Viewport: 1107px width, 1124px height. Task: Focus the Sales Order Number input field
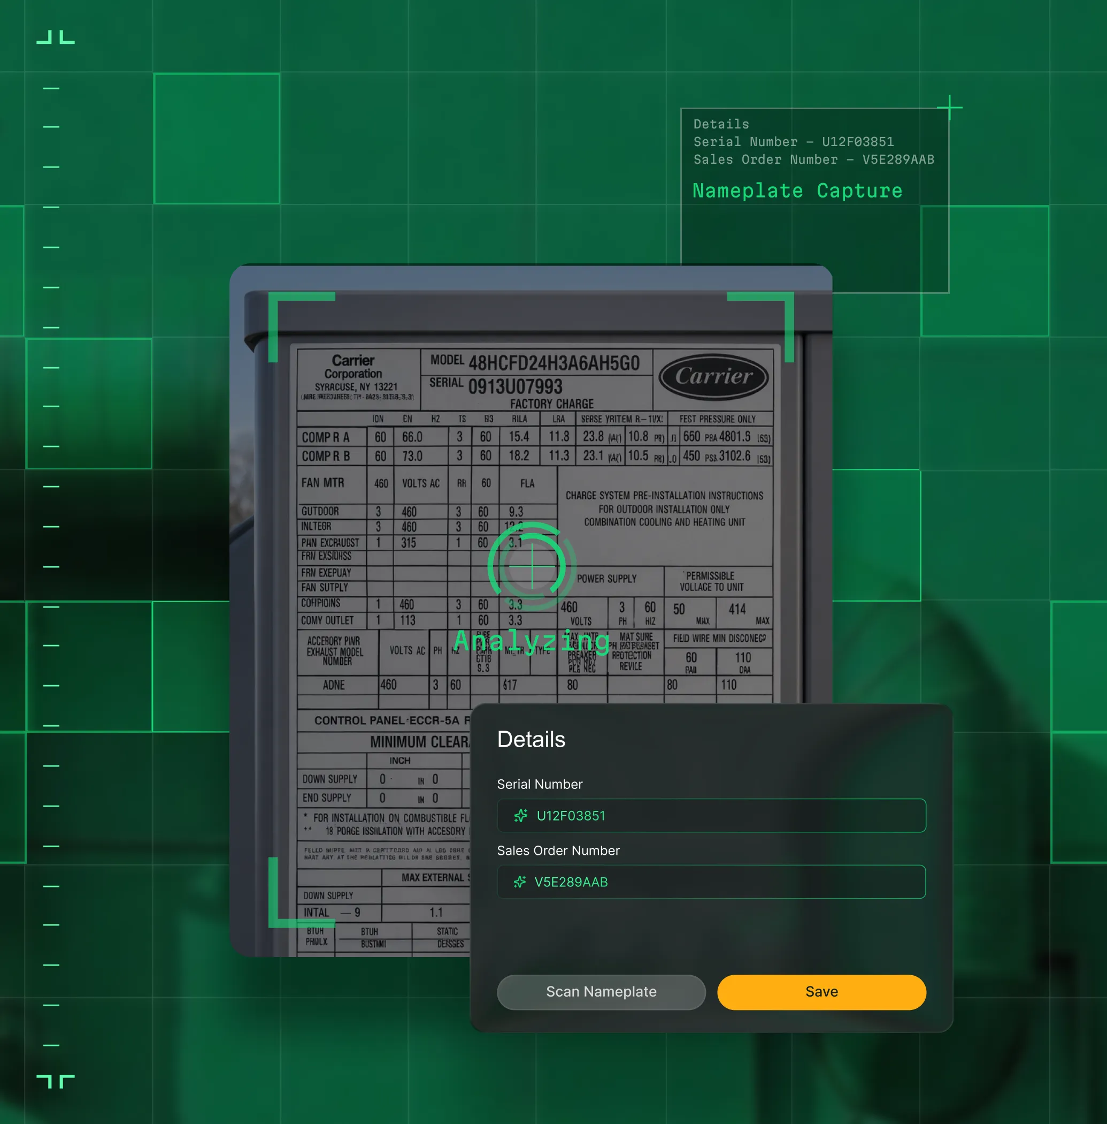pyautogui.click(x=711, y=882)
